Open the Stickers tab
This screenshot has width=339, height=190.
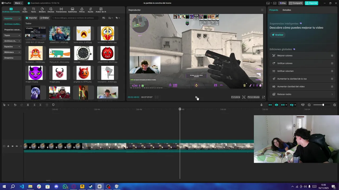[x=42, y=10]
